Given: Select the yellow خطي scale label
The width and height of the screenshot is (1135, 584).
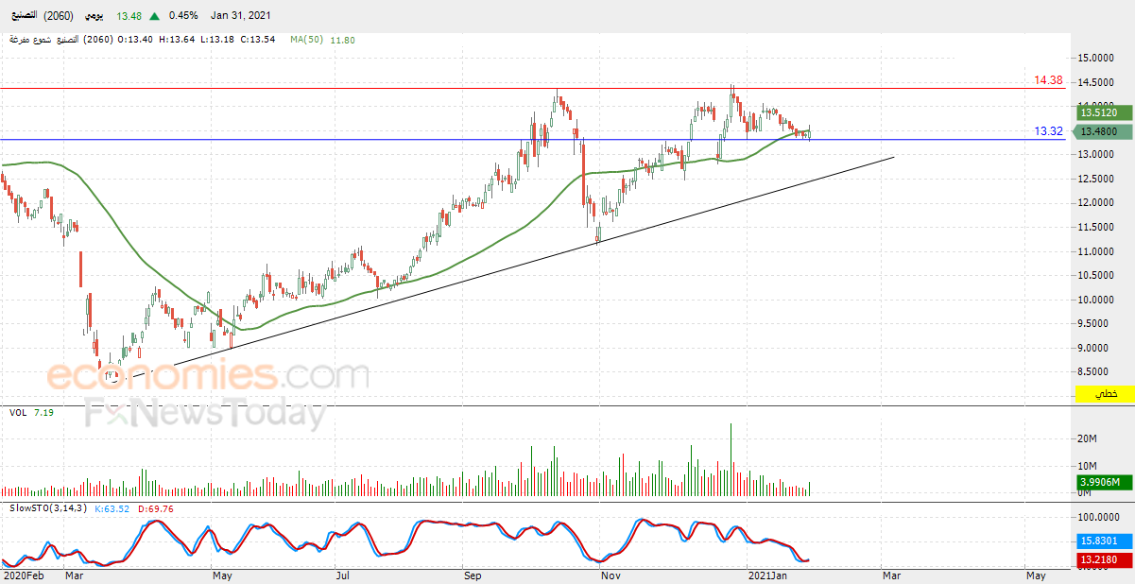Looking at the screenshot, I should [1104, 394].
